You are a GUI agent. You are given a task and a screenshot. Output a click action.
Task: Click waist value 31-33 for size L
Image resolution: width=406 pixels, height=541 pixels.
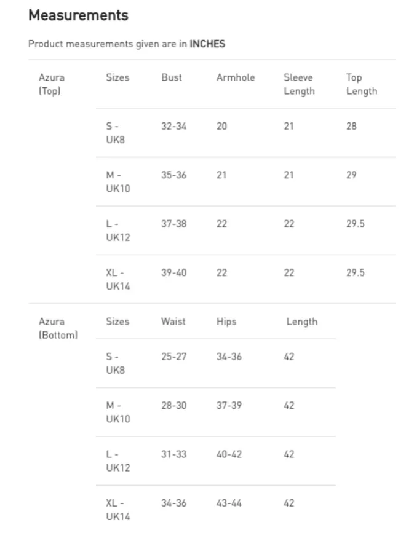(173, 454)
